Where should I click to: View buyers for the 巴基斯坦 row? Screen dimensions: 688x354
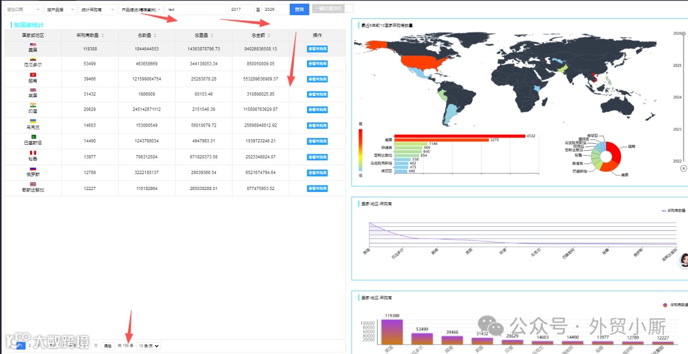tap(317, 141)
